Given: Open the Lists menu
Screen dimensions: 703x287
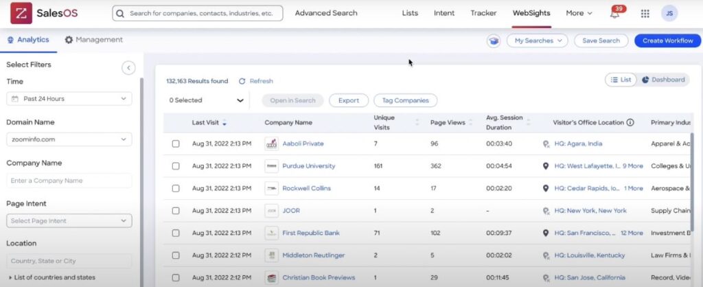Looking at the screenshot, I should pos(410,14).
